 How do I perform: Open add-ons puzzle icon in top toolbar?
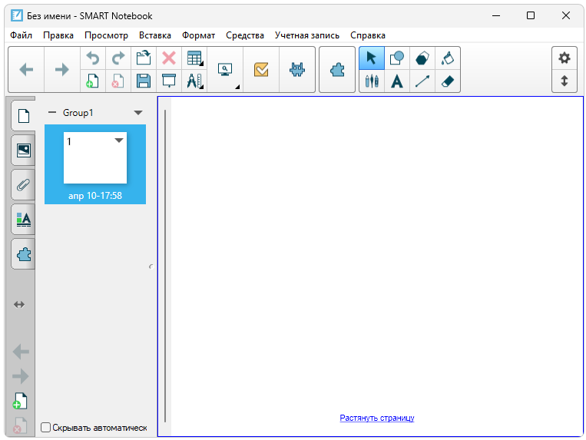click(x=337, y=69)
